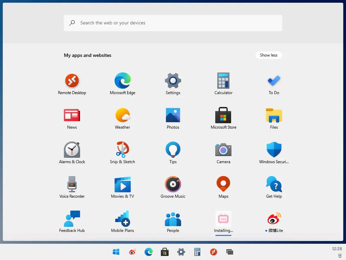346x260 pixels.
Task: Open Microsoft Store from the taskbar
Action: 165,252
